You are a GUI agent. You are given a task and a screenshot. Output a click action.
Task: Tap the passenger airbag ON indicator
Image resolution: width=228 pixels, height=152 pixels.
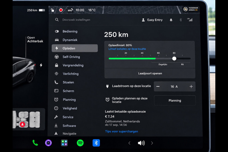pyautogui.click(x=191, y=9)
